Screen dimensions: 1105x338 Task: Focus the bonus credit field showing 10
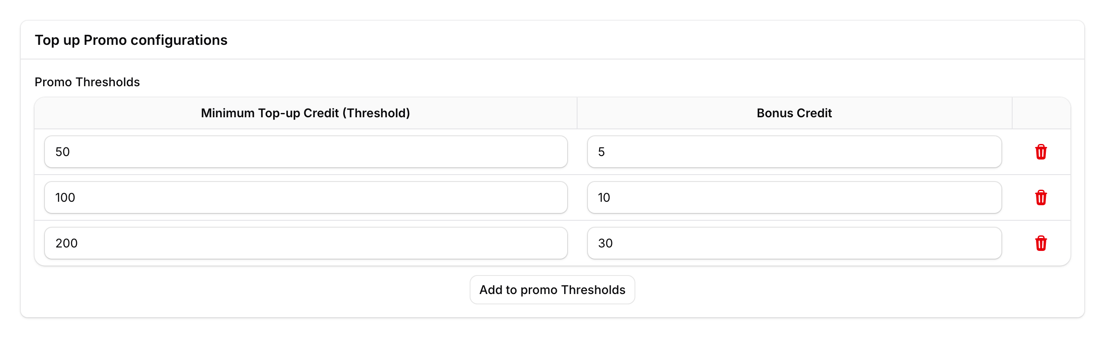point(794,197)
